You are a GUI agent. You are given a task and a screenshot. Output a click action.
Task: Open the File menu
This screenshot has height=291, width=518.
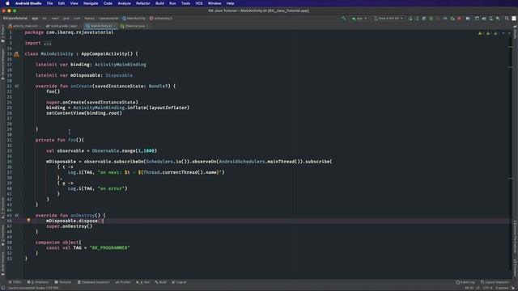(x=50, y=3)
